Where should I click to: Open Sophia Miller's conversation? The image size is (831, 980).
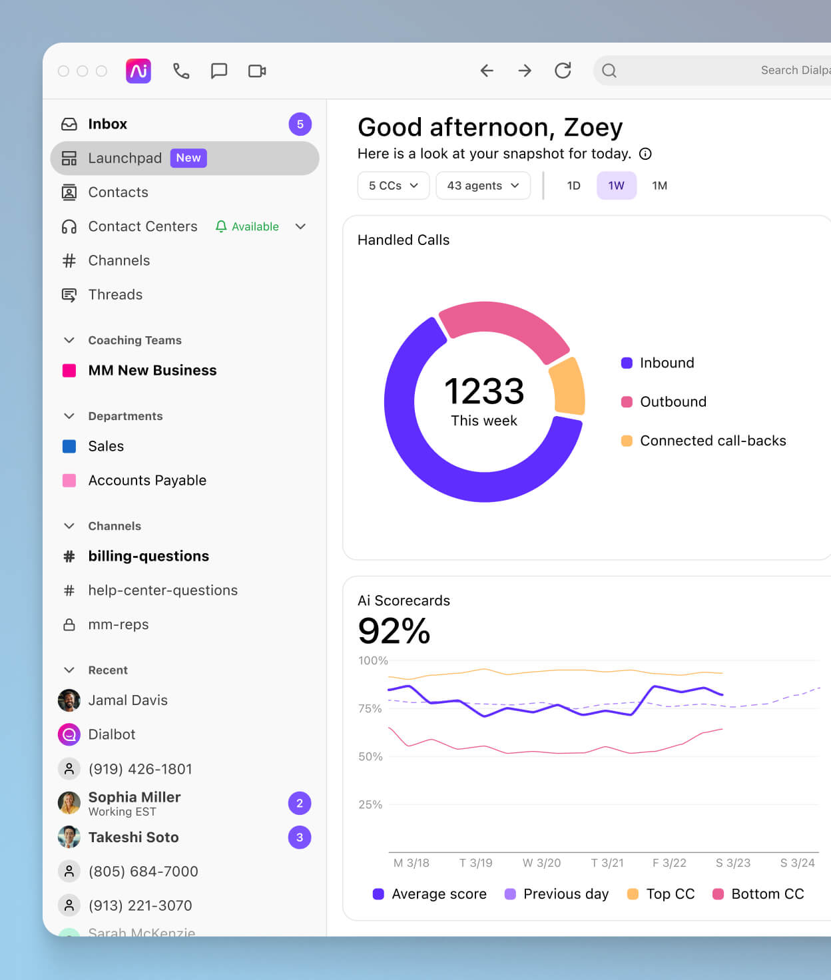[135, 803]
